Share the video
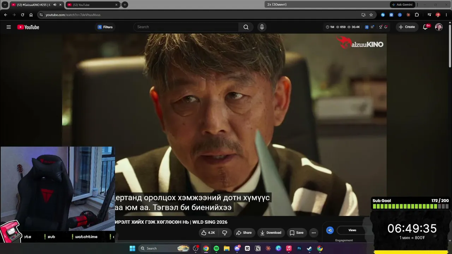The image size is (452, 254). tap(244, 233)
